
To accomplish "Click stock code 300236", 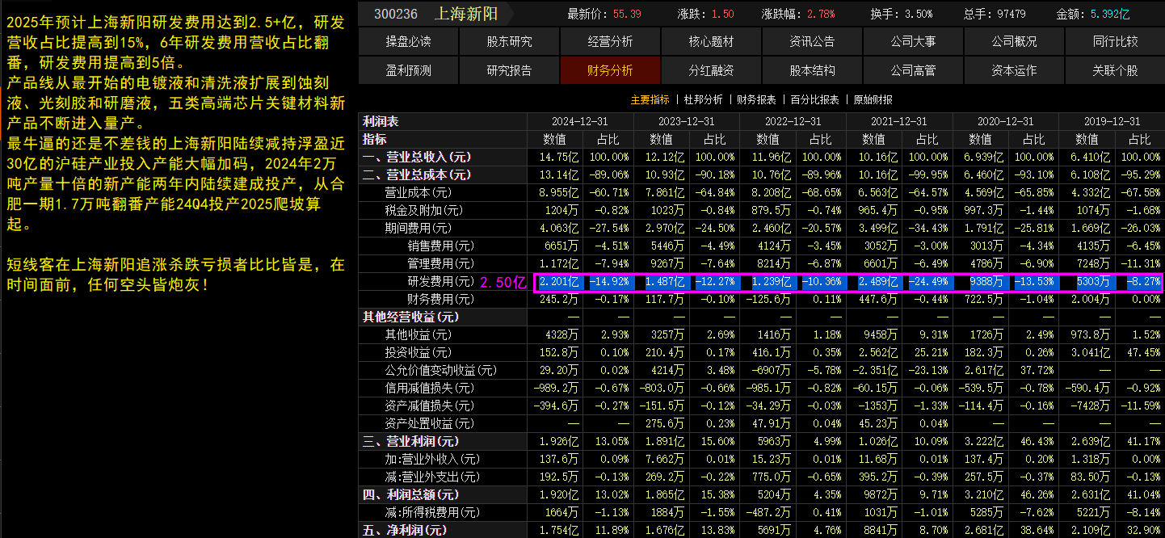I will [x=396, y=14].
